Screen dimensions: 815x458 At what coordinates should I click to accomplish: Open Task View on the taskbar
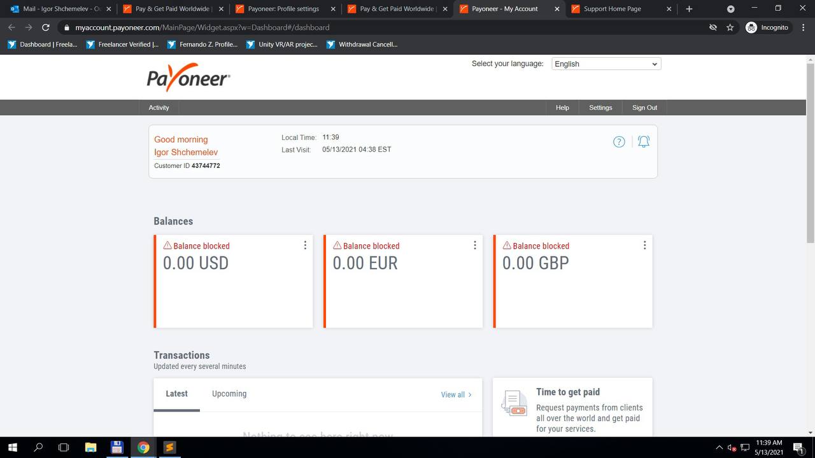tap(64, 447)
